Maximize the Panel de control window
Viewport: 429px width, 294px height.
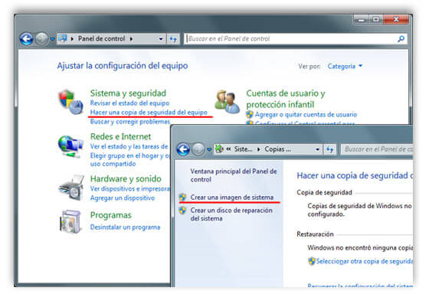376,20
